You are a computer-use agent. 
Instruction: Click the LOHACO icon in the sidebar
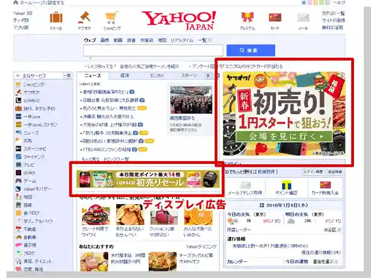click(18, 100)
